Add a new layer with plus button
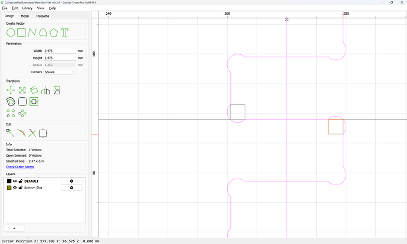 pos(14,228)
